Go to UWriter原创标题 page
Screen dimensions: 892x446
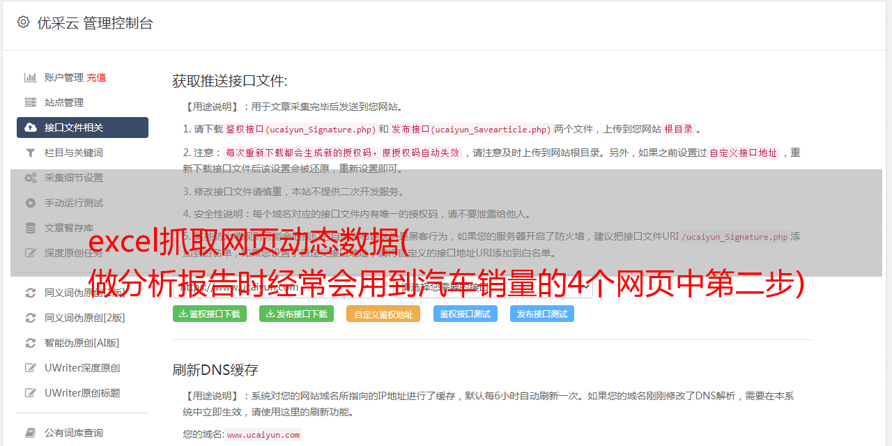click(82, 393)
